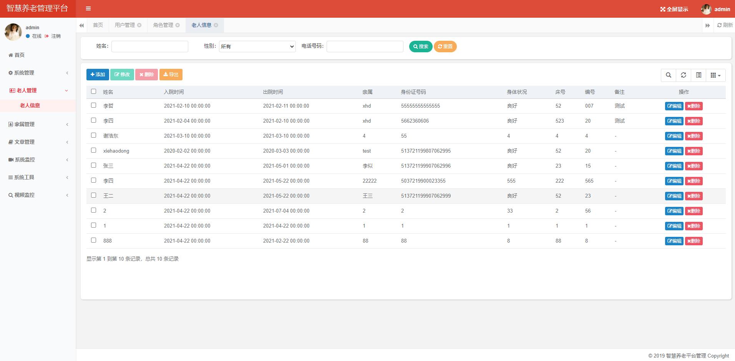Click the logout 注销 link
Viewport: 735px width, 361px height.
point(53,36)
